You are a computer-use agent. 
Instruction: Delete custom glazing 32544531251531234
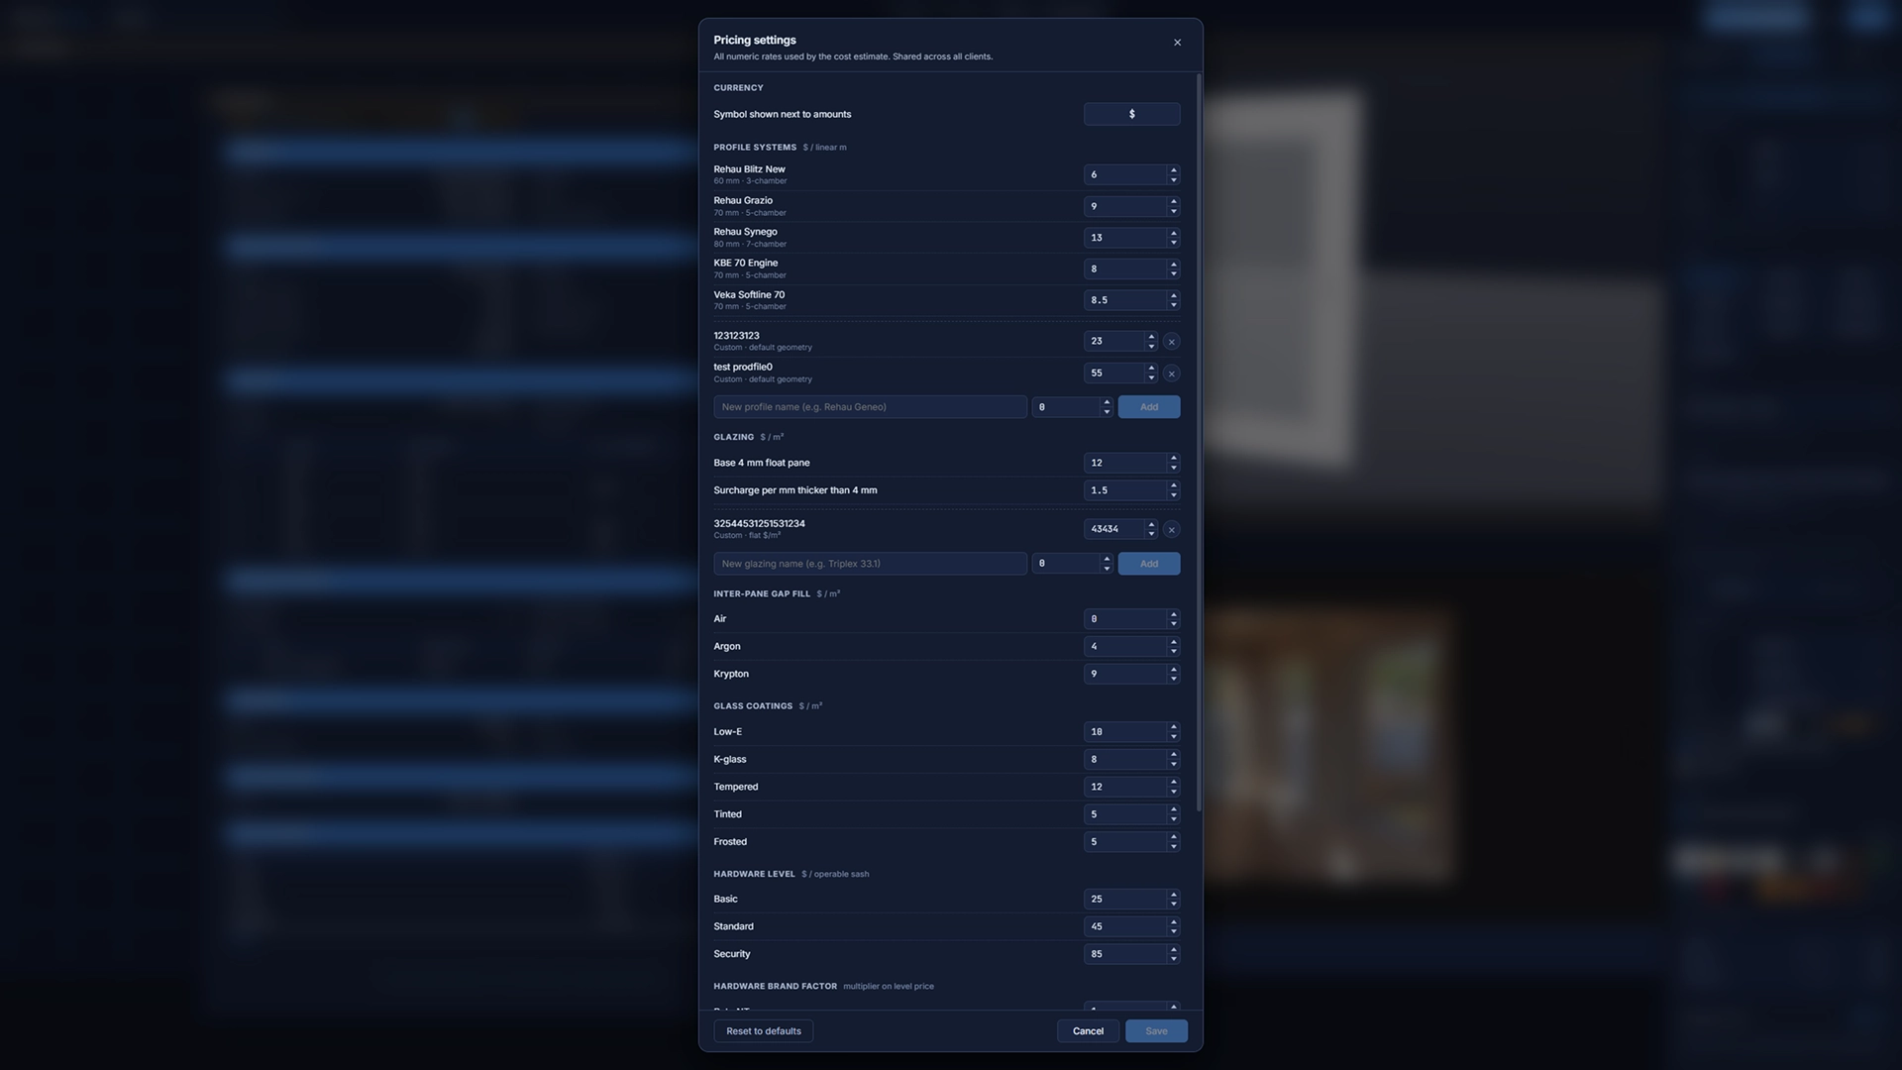pos(1171,530)
